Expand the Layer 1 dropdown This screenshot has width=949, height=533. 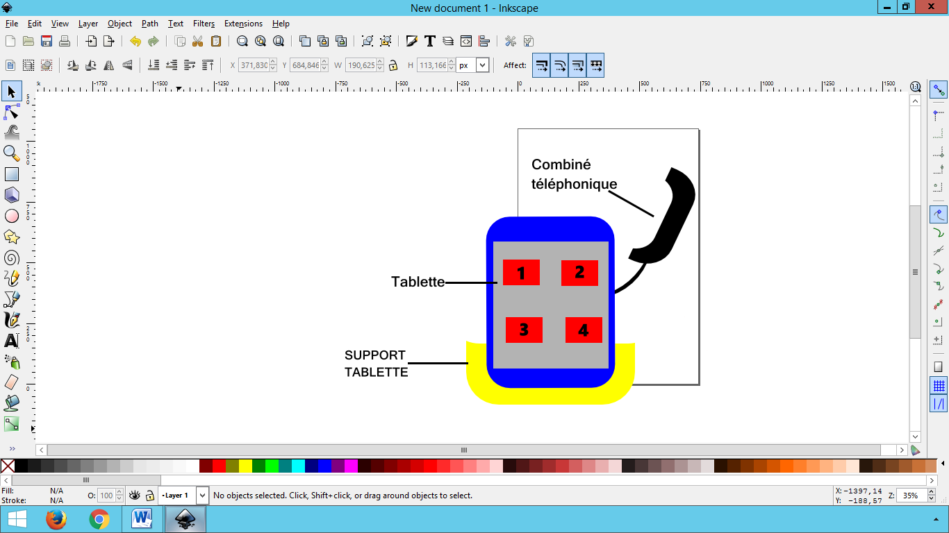202,496
